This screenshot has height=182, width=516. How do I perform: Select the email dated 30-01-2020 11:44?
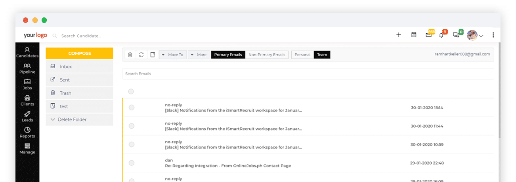tap(132, 126)
